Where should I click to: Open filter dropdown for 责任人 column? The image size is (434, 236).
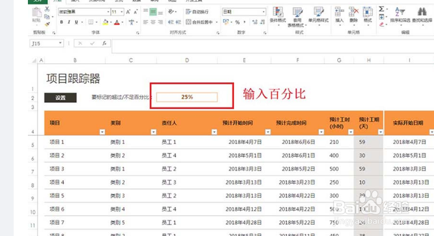[x=214, y=132]
